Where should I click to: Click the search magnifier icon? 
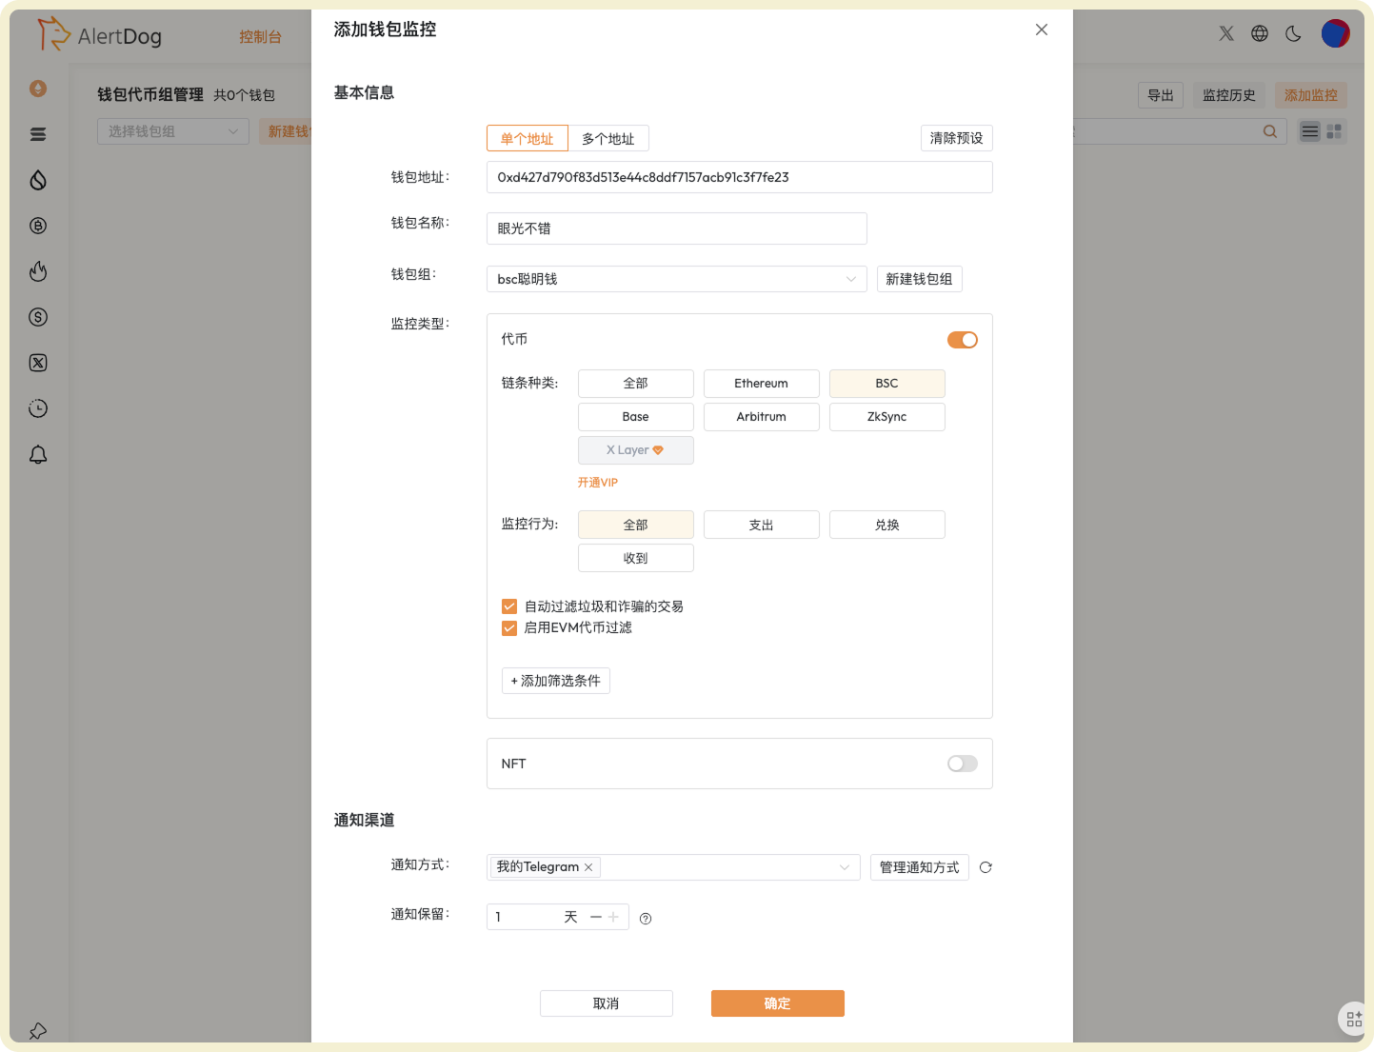(1270, 131)
